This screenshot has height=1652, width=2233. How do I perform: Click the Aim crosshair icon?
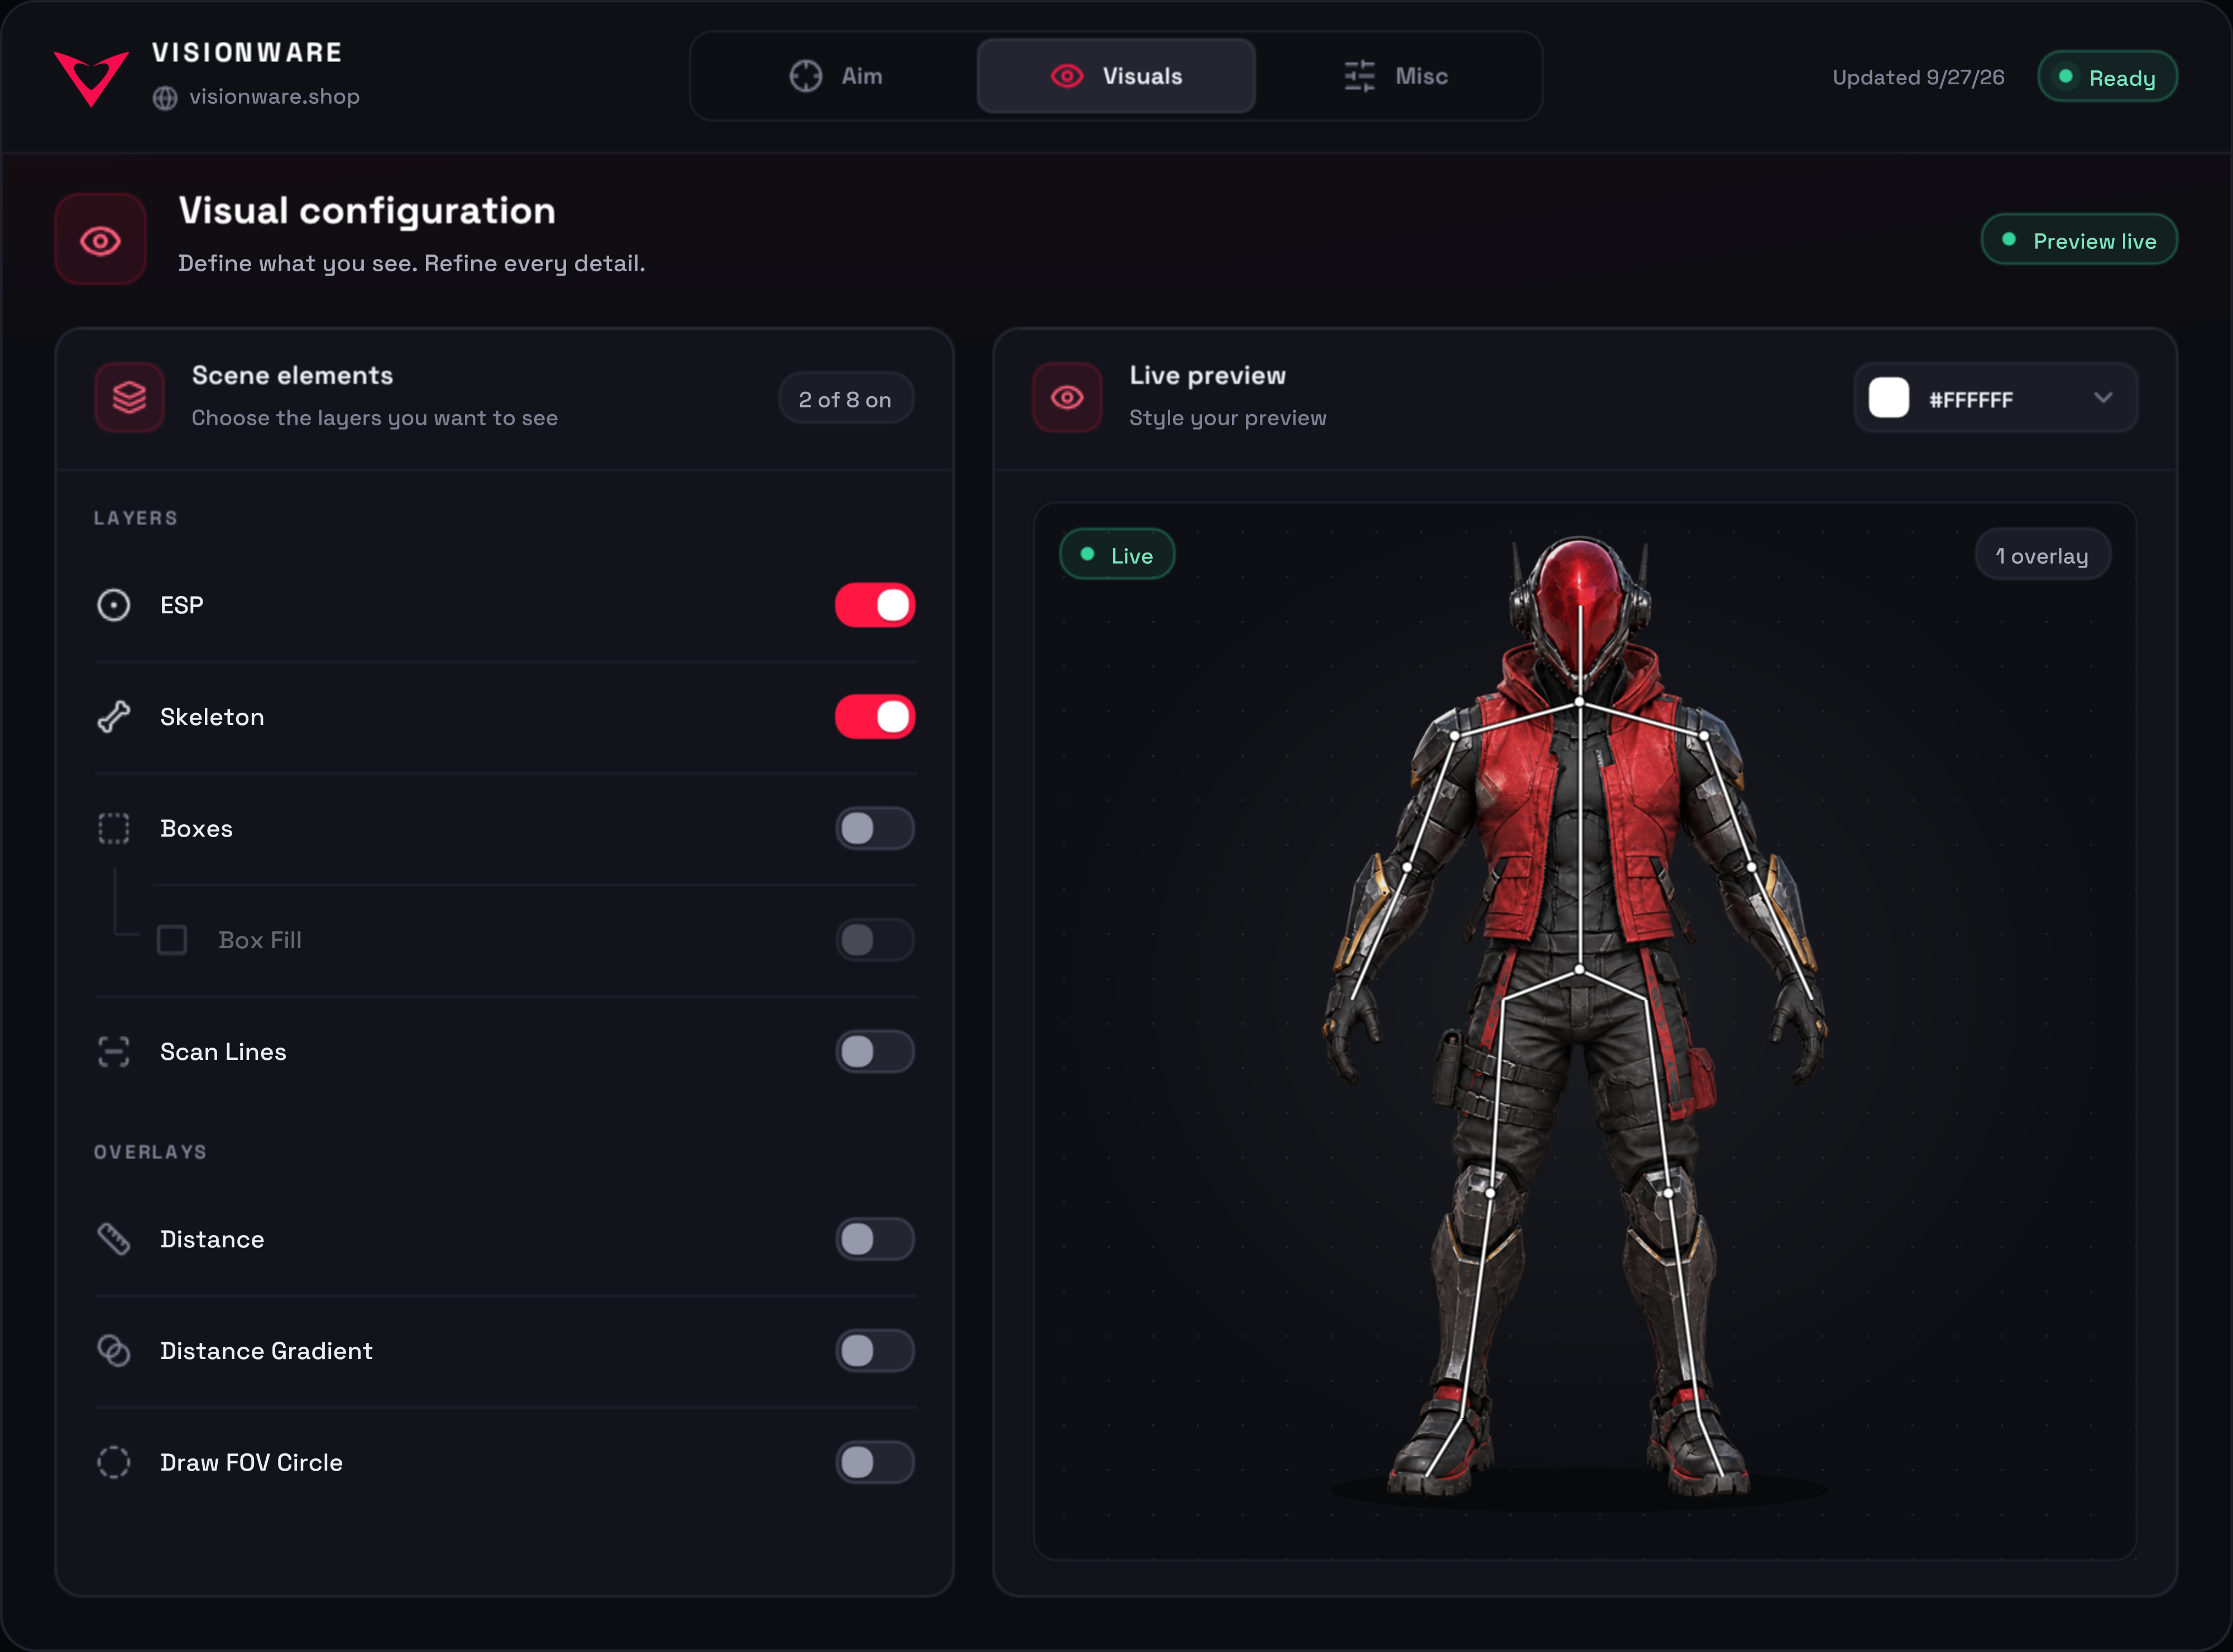click(805, 76)
